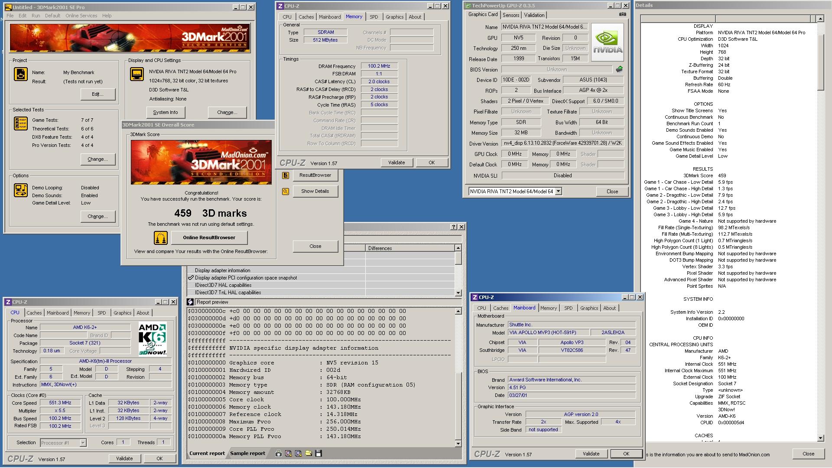Click Close button in GPU-Z window

pyautogui.click(x=612, y=191)
